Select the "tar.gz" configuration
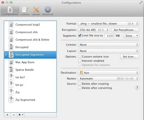This screenshot has width=144, height=120. [30, 85]
